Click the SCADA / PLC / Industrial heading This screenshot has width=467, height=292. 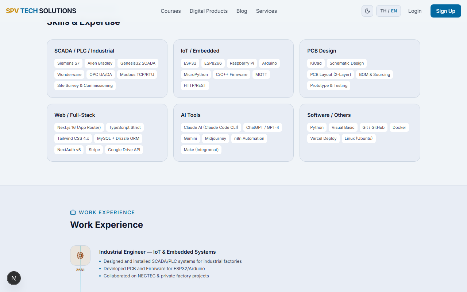coord(84,51)
